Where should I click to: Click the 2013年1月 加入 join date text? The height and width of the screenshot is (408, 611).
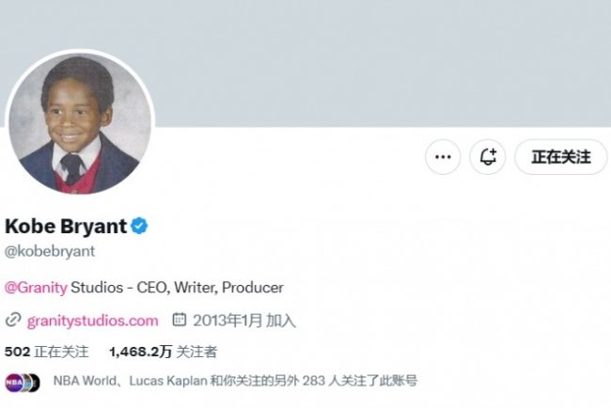point(246,321)
